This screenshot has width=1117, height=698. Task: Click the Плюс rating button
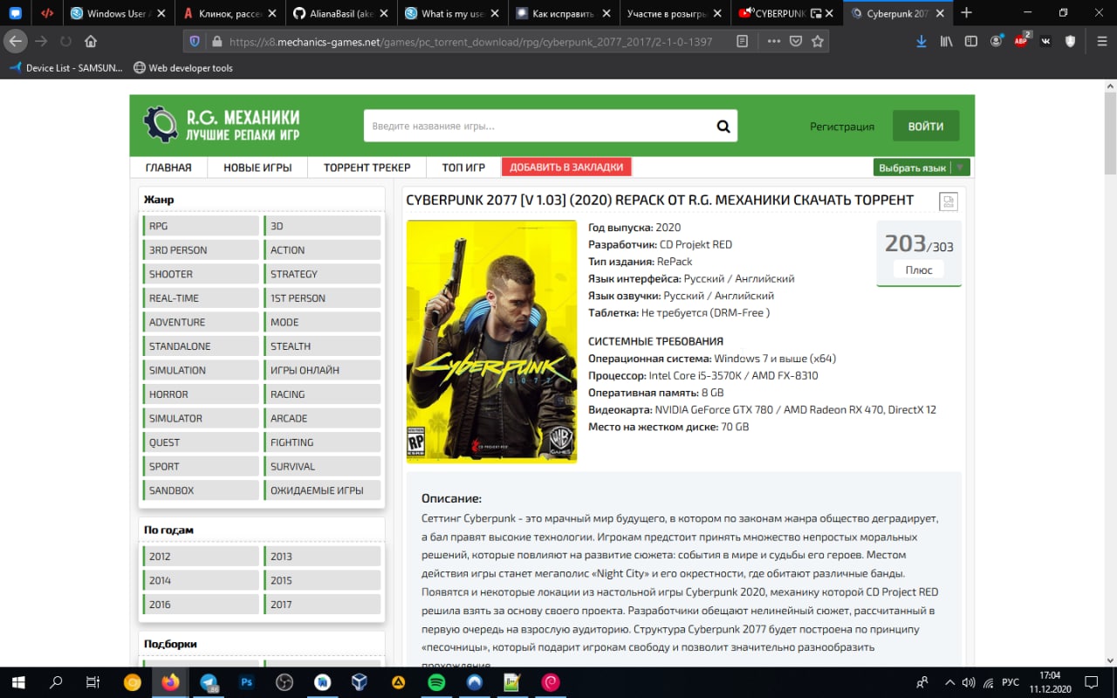(919, 270)
